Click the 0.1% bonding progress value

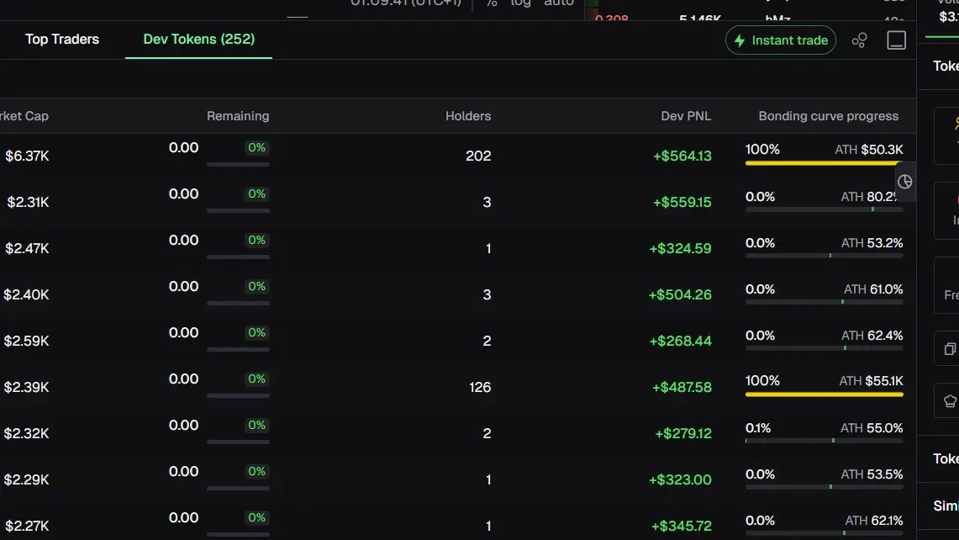(758, 428)
